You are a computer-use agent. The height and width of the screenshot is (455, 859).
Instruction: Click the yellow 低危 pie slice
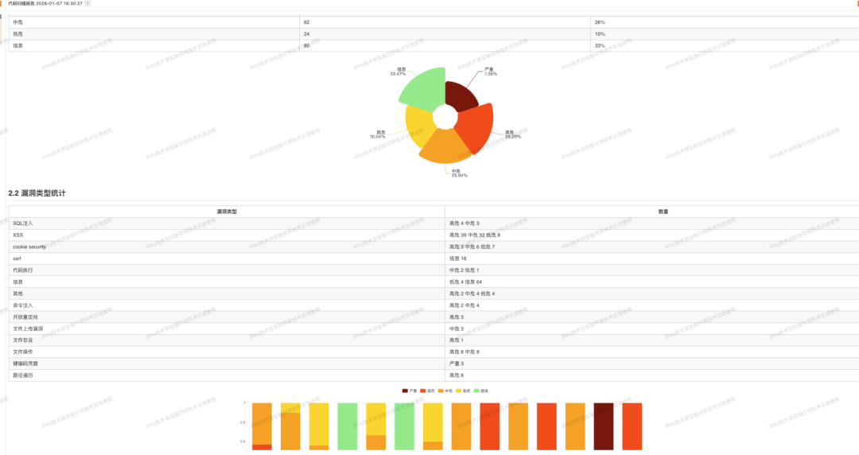[x=419, y=125]
